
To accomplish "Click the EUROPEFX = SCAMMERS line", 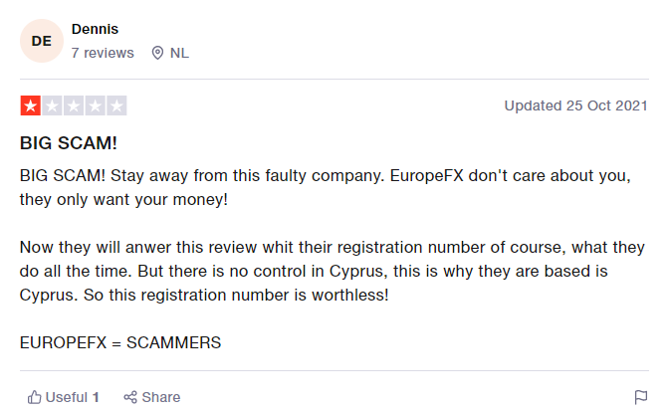I will (120, 342).
